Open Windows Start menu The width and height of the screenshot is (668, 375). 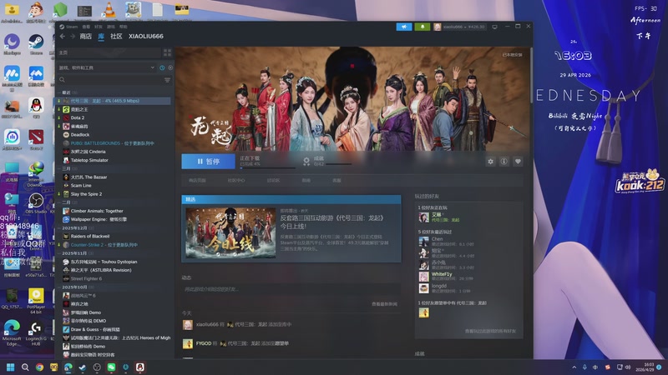(x=11, y=367)
